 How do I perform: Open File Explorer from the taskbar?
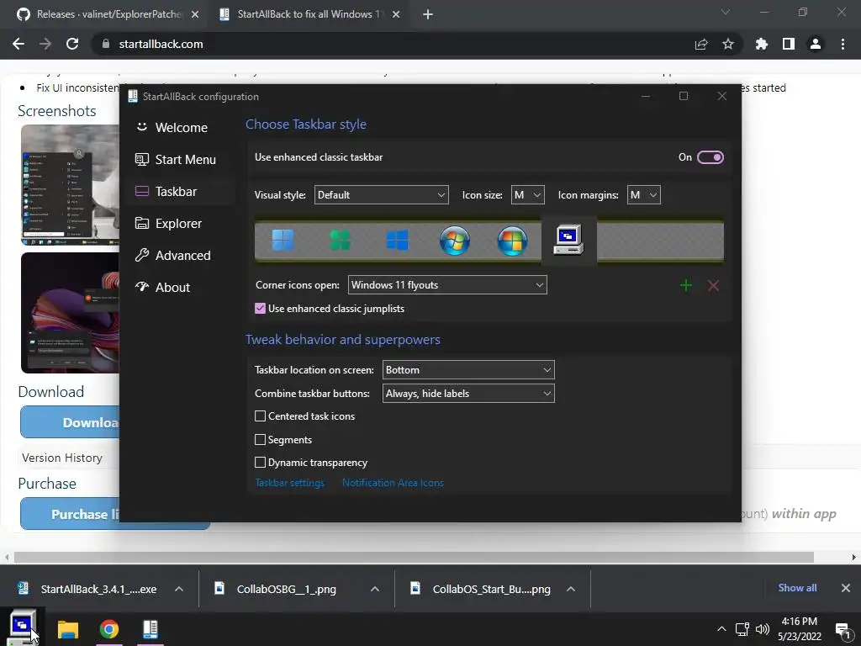pos(68,629)
